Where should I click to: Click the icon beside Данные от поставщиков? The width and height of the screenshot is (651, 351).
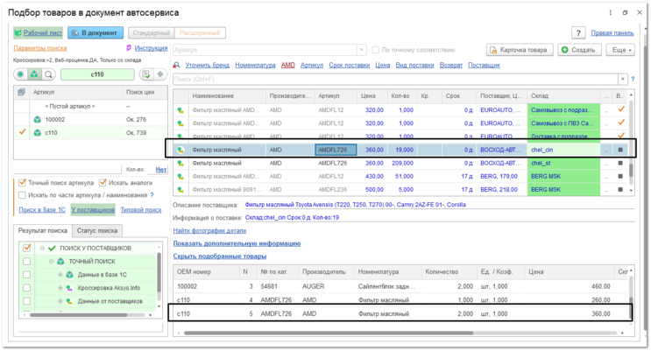(69, 301)
